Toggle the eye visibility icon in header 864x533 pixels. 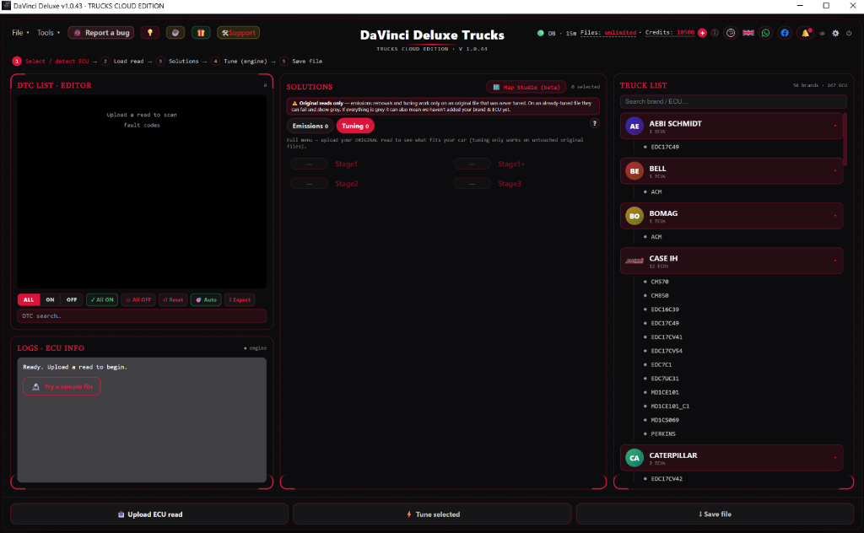point(822,33)
